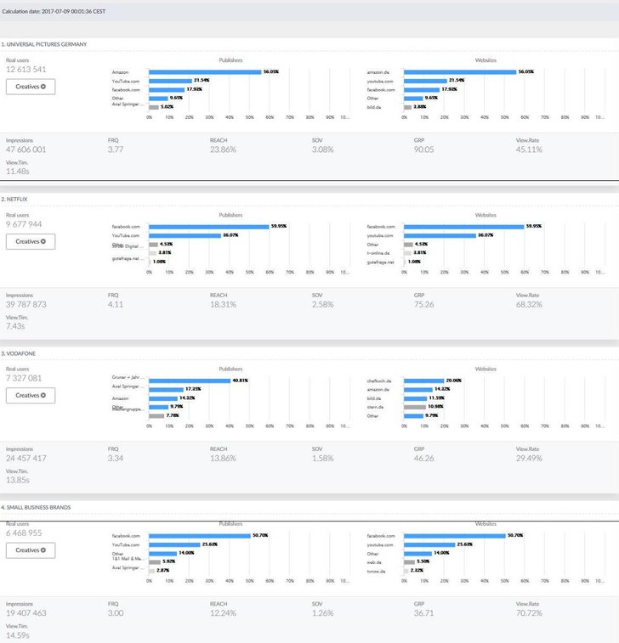Click the Axel Springer 17.35% bar under Vodafone

167,390
